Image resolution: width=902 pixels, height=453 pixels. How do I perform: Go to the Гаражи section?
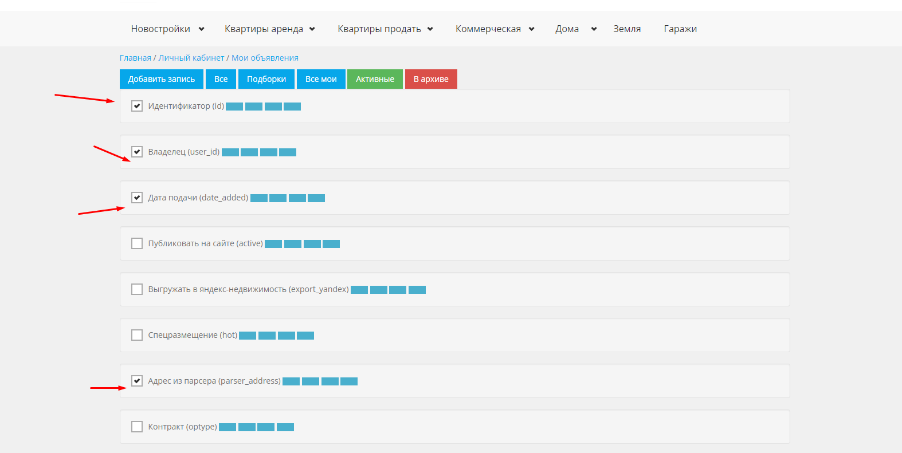pyautogui.click(x=680, y=29)
